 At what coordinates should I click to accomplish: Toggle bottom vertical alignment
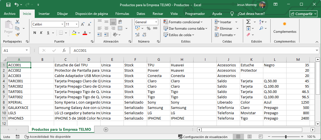click(x=113, y=22)
